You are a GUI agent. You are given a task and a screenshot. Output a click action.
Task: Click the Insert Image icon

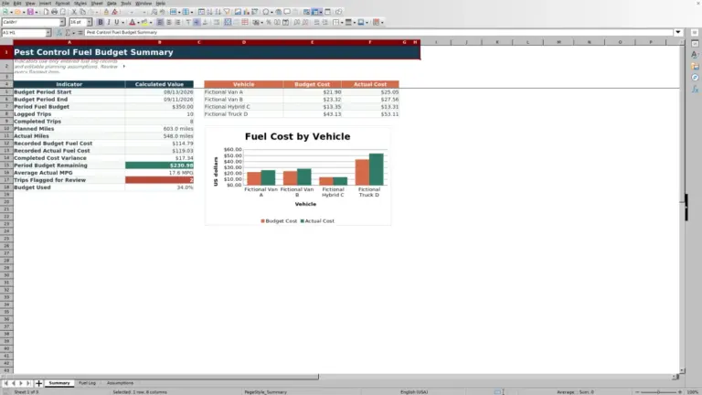(238, 12)
